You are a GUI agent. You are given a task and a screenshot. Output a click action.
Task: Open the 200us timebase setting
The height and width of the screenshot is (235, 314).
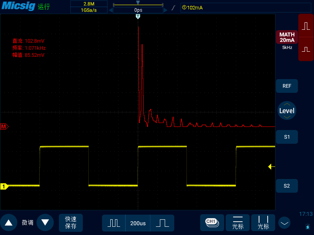click(138, 223)
